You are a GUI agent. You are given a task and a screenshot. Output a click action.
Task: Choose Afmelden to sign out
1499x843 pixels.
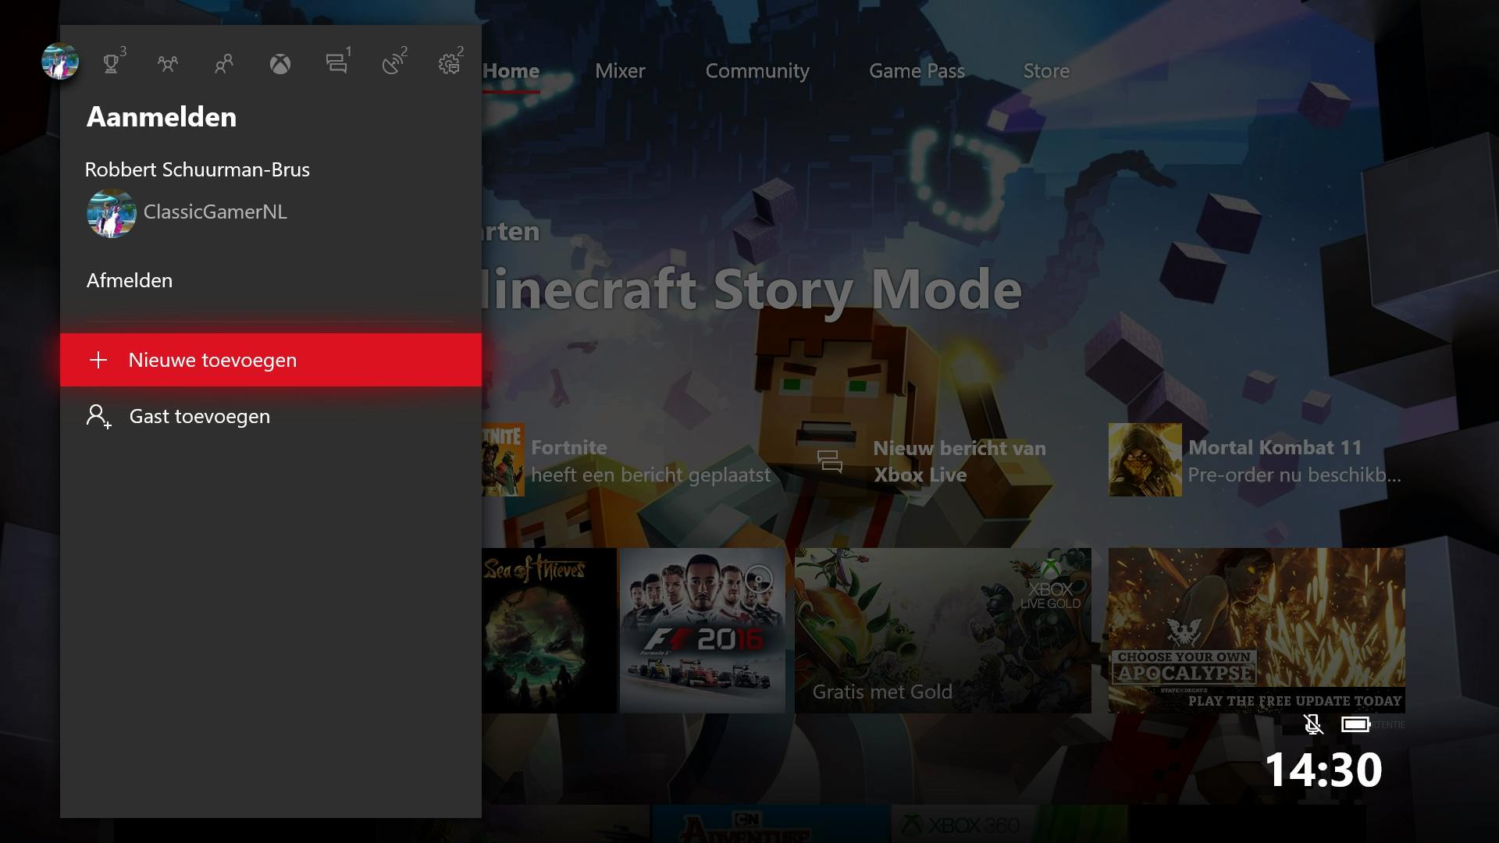pos(130,280)
